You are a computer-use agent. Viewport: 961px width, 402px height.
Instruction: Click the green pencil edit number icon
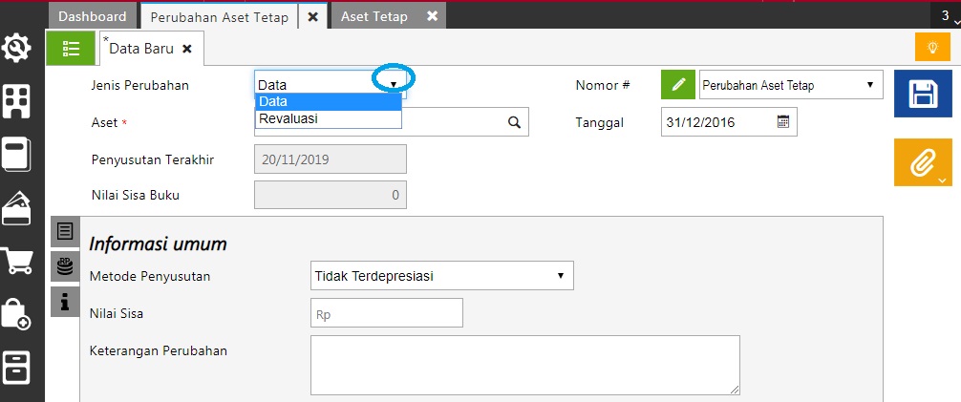[x=677, y=85]
